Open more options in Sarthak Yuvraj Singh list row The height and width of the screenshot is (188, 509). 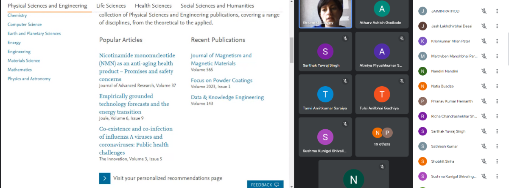[497, 131]
